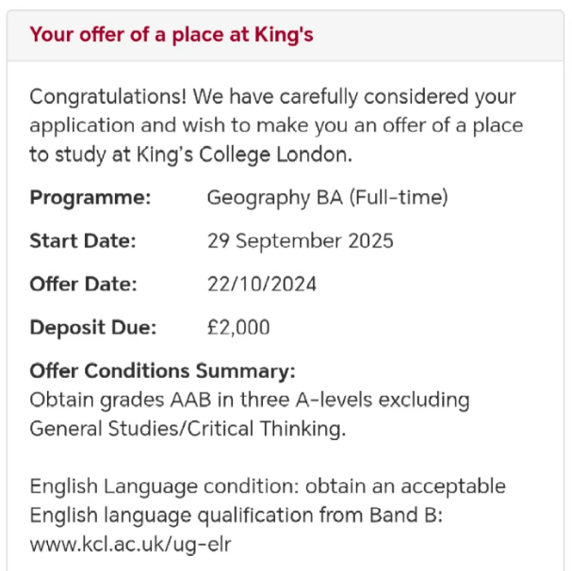
Task: Click the 'qualification from Band B' line
Action: (x=236, y=515)
